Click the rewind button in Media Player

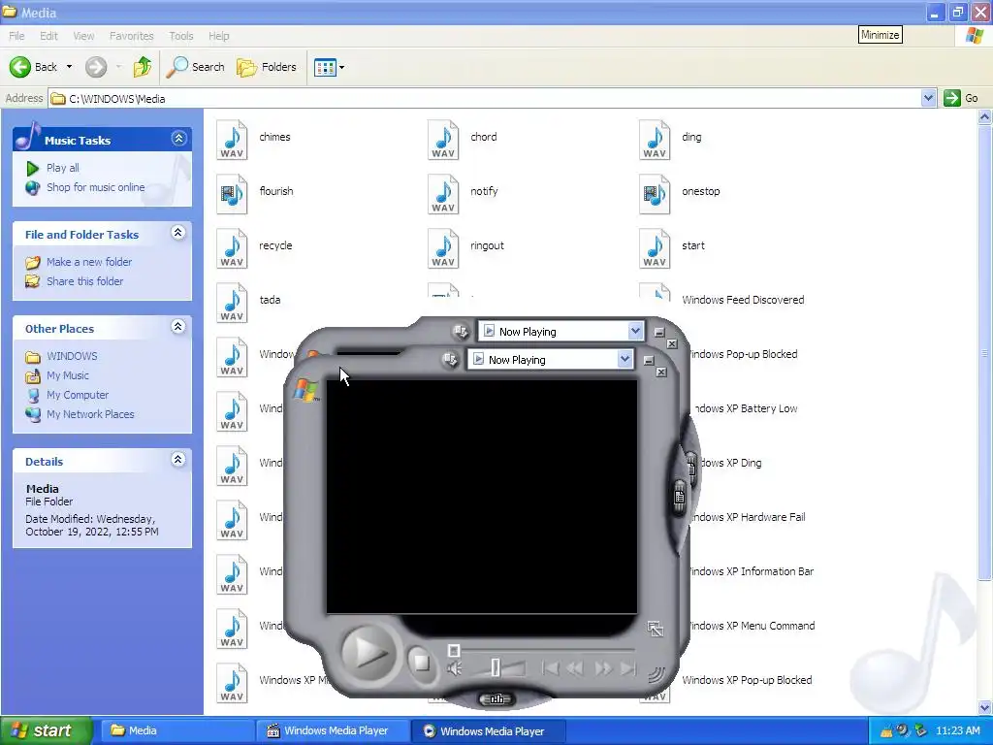[576, 668]
